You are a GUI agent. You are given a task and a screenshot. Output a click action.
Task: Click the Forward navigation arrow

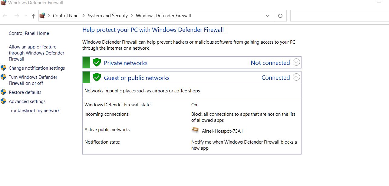tap(17, 16)
